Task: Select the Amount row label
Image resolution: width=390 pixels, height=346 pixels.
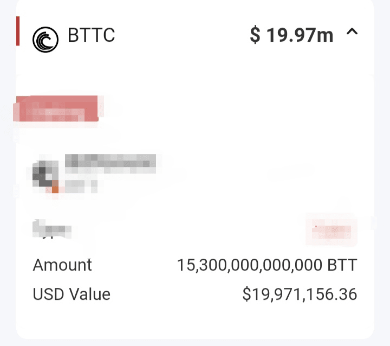Action: coord(62,265)
